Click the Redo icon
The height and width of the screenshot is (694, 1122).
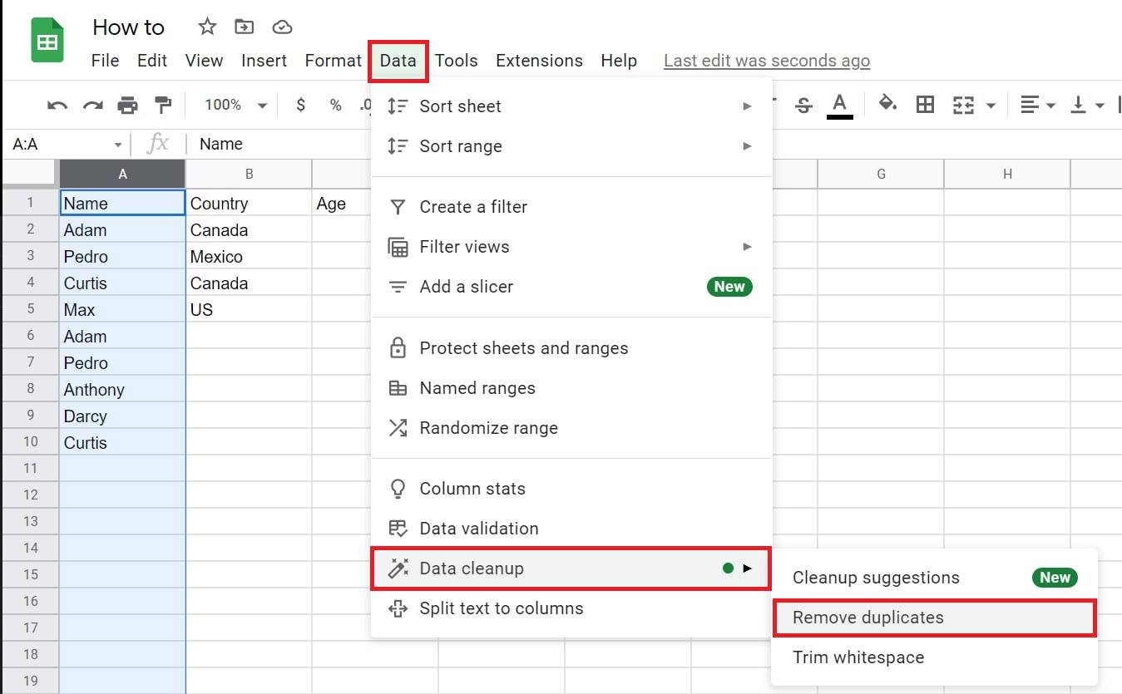(92, 105)
